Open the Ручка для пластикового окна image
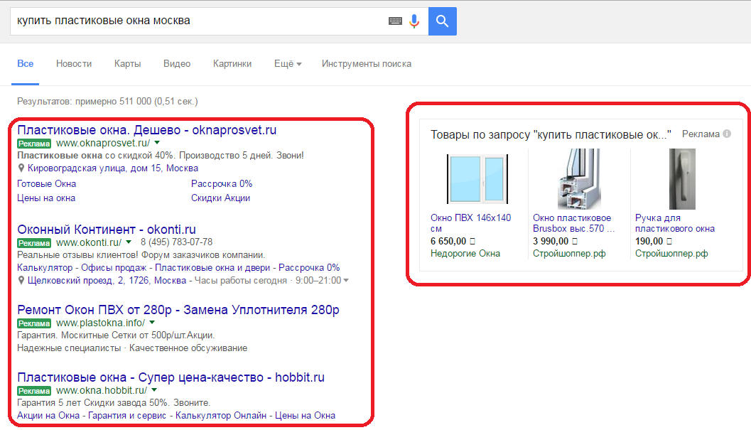The width and height of the screenshot is (751, 430). [682, 179]
